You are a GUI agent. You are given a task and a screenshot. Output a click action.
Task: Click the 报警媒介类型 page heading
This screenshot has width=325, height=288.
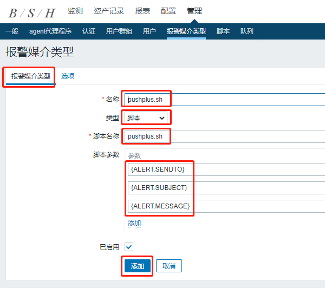pyautogui.click(x=40, y=52)
